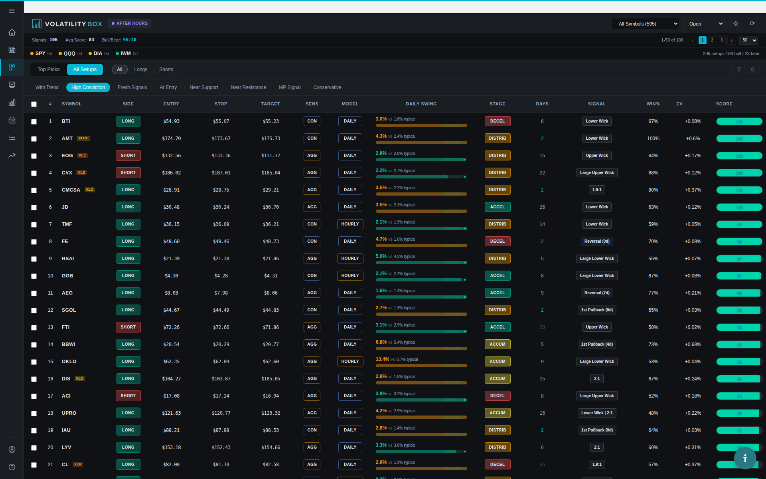
Task: Open the trending arrow sidebar icon
Action: click(x=12, y=155)
